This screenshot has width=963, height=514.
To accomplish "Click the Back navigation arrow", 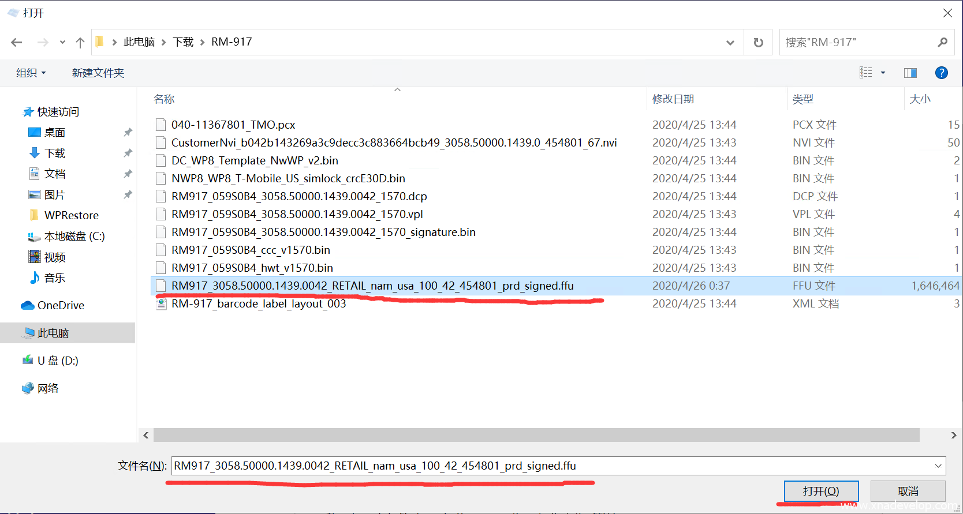I will tap(17, 42).
